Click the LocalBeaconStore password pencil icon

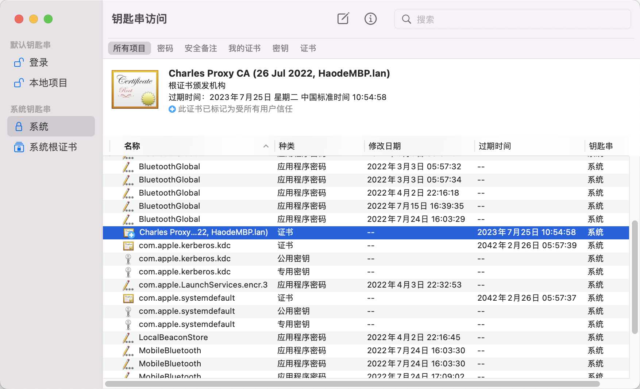[x=128, y=338]
